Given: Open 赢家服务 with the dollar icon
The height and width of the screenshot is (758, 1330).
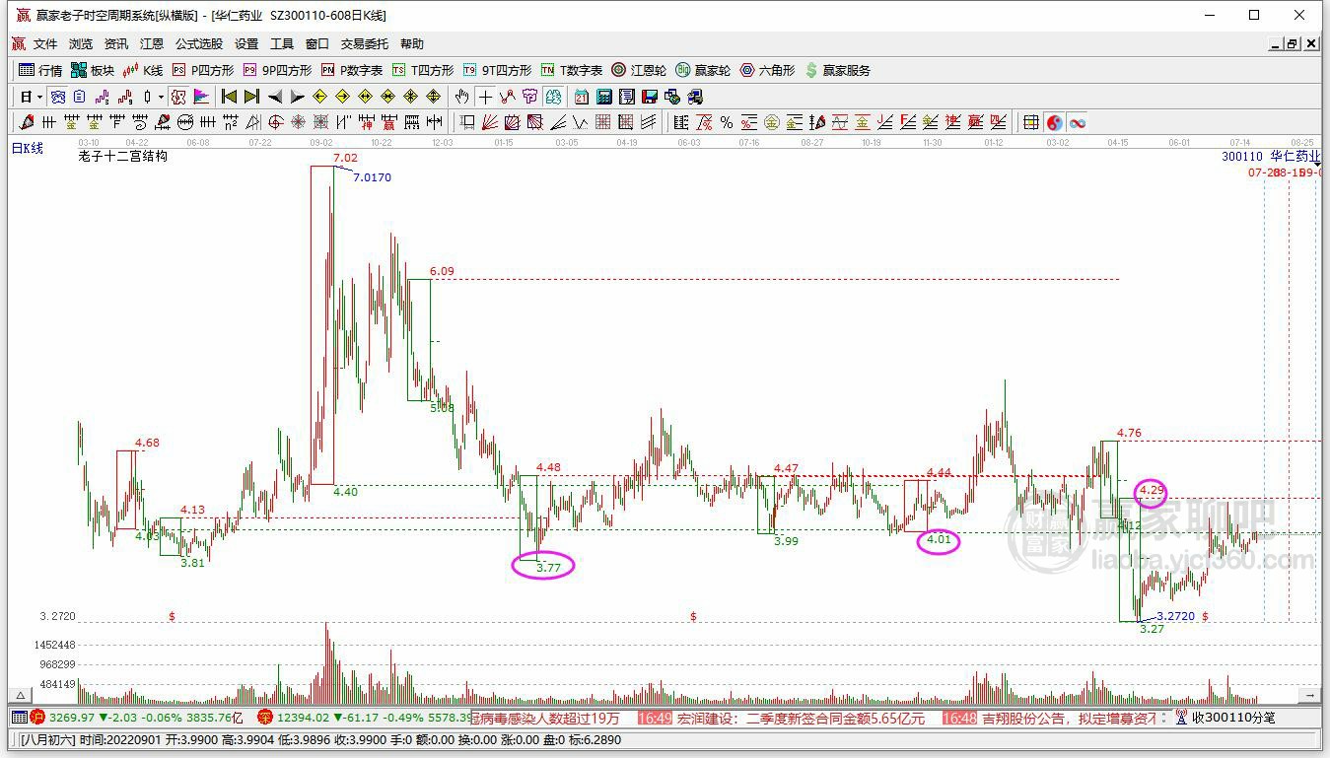Looking at the screenshot, I should click(x=838, y=70).
